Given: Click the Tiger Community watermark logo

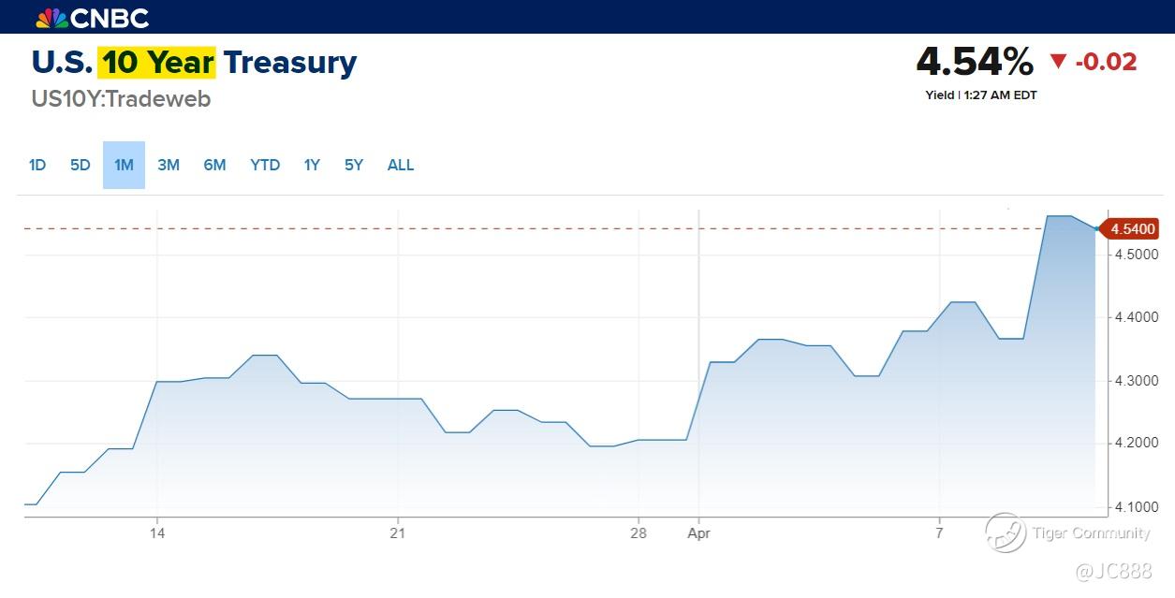Looking at the screenshot, I should [x=1006, y=532].
